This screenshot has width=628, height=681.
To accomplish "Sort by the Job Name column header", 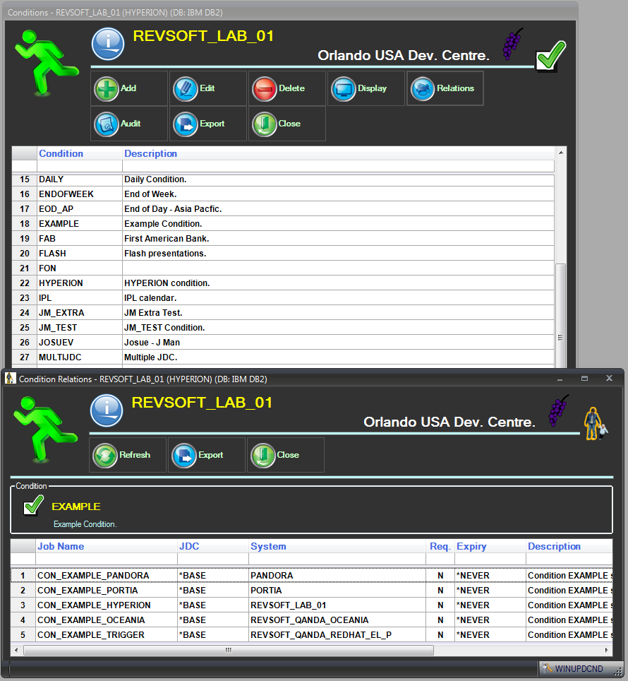I will tap(61, 546).
